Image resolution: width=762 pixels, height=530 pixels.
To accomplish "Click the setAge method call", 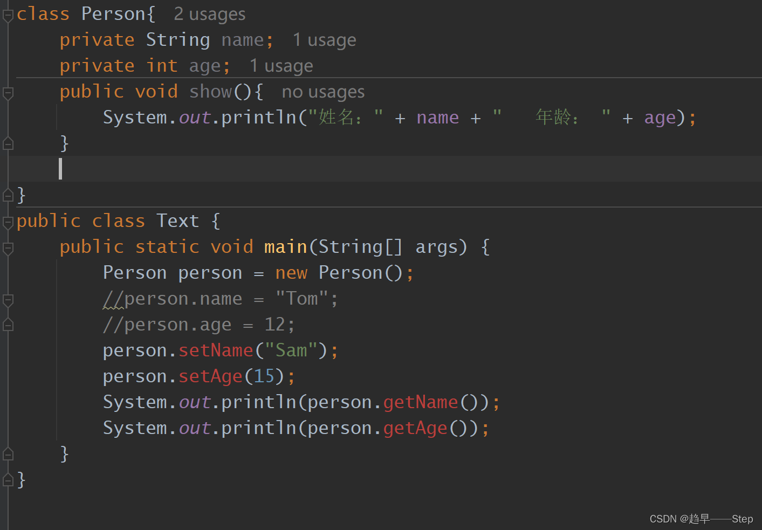I will (210, 376).
